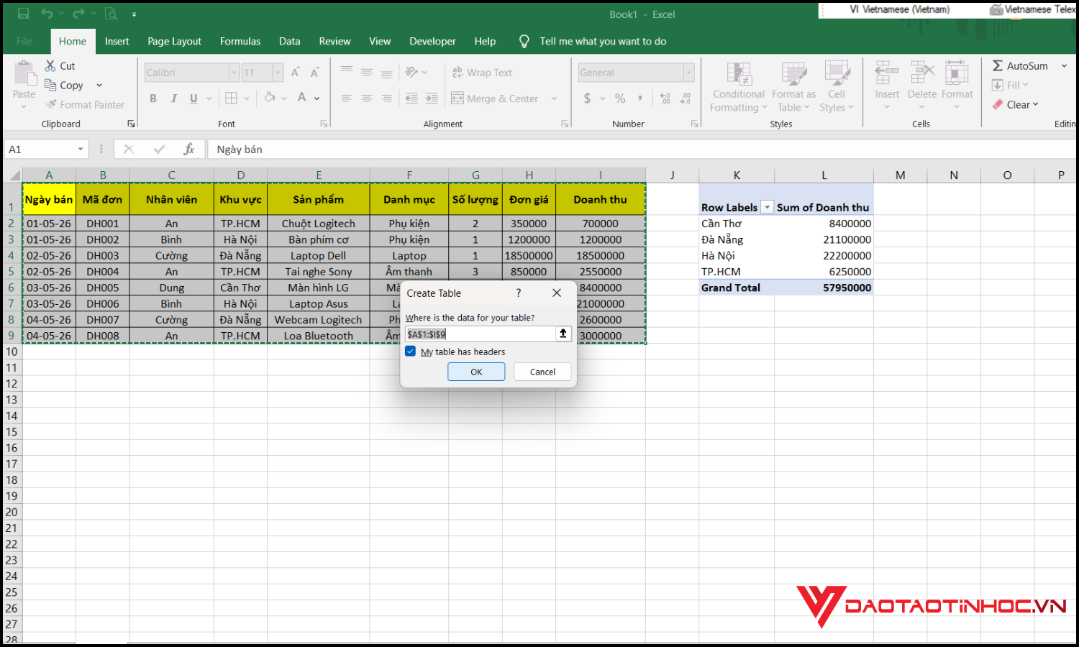Viewport: 1079px width, 647px height.
Task: Click the Save icon in quick access toolbar
Action: (23, 14)
